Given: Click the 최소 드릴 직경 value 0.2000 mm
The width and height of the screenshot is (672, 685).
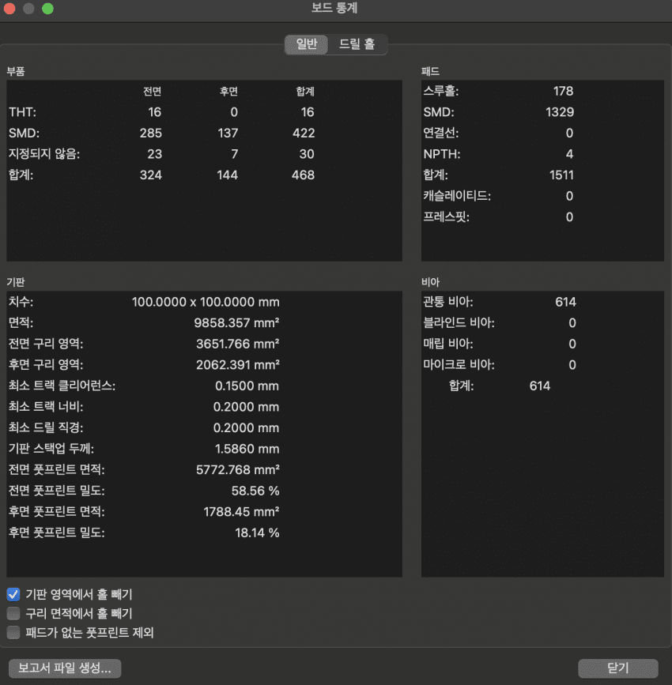Looking at the screenshot, I should (x=246, y=427).
